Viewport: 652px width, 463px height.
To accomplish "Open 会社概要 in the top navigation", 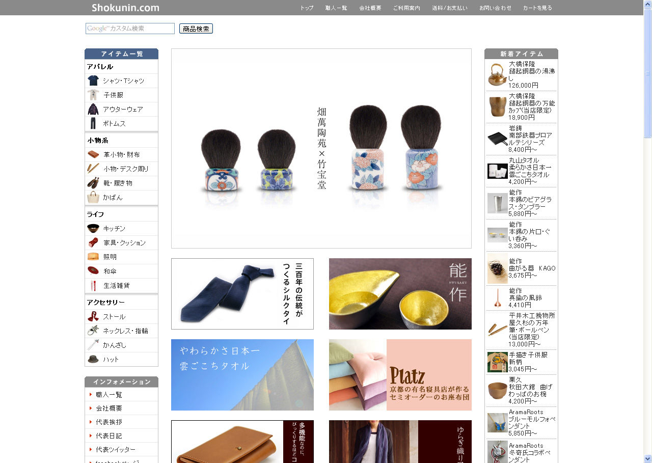I will click(x=370, y=8).
